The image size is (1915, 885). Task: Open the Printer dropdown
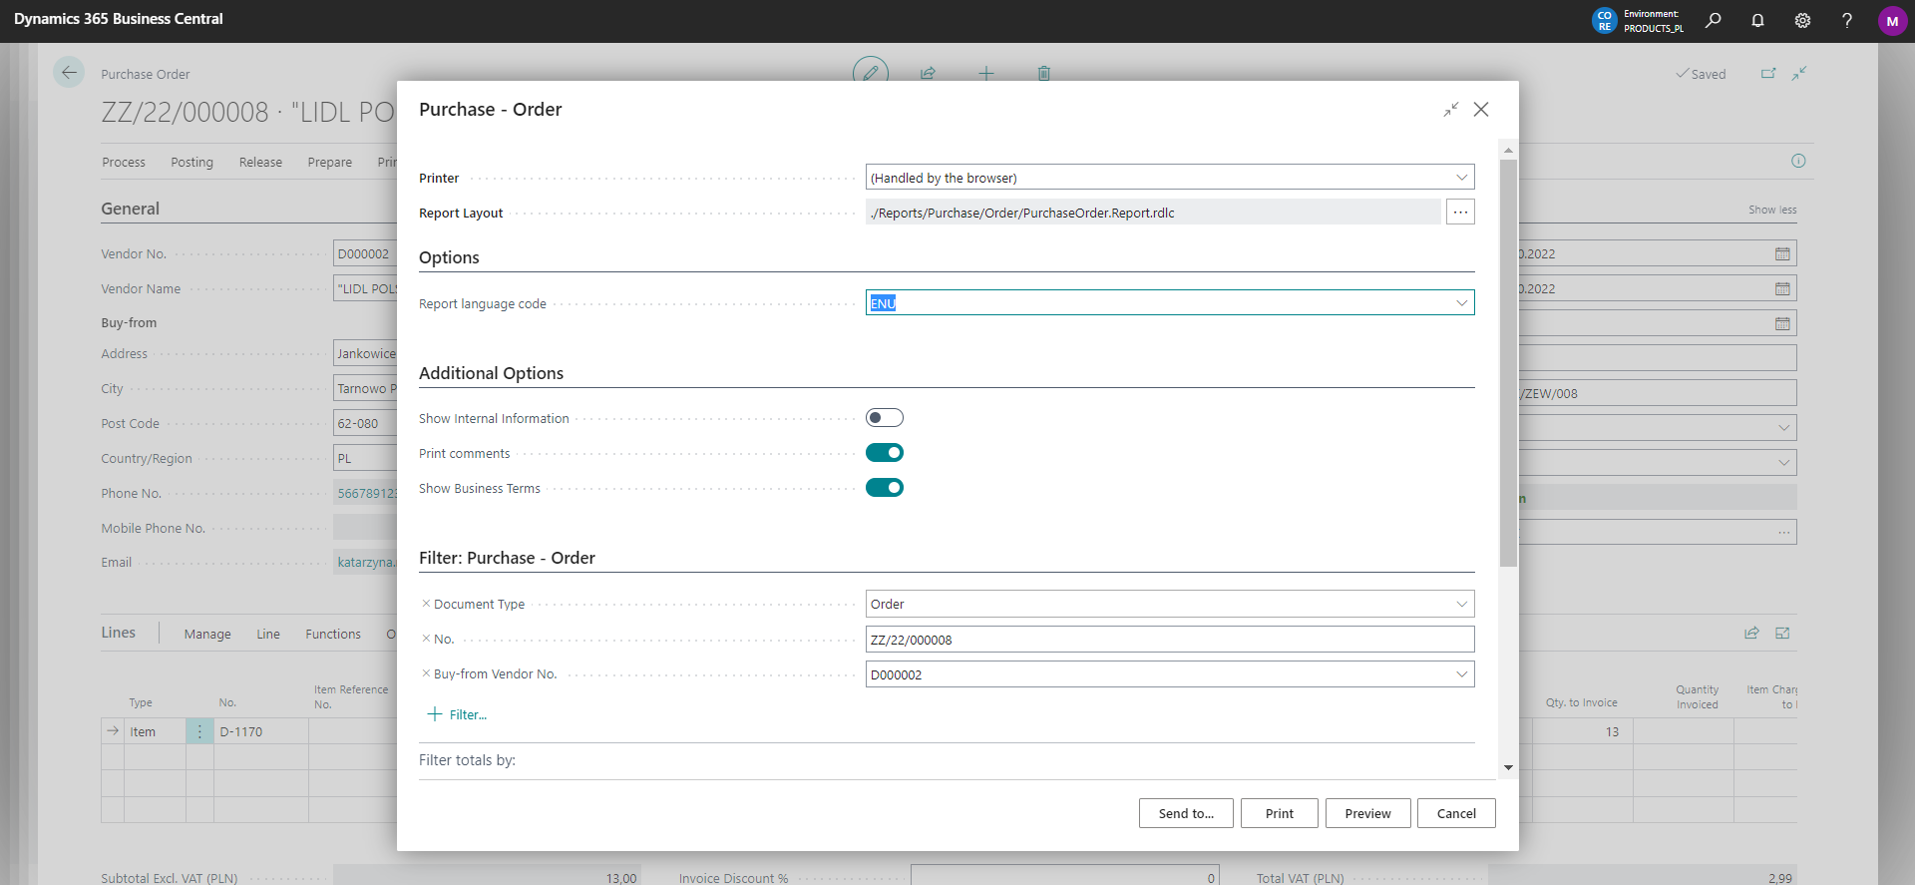click(x=1461, y=178)
